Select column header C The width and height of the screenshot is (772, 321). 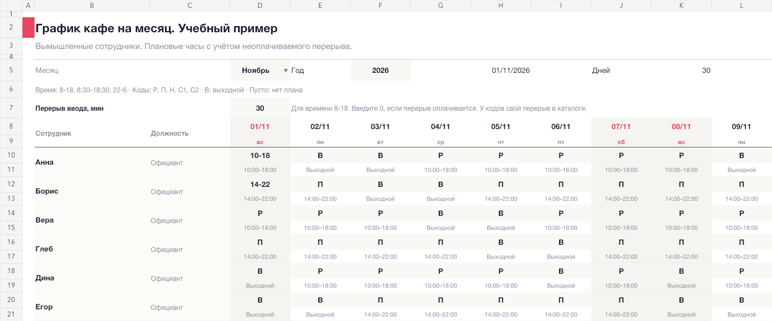190,6
